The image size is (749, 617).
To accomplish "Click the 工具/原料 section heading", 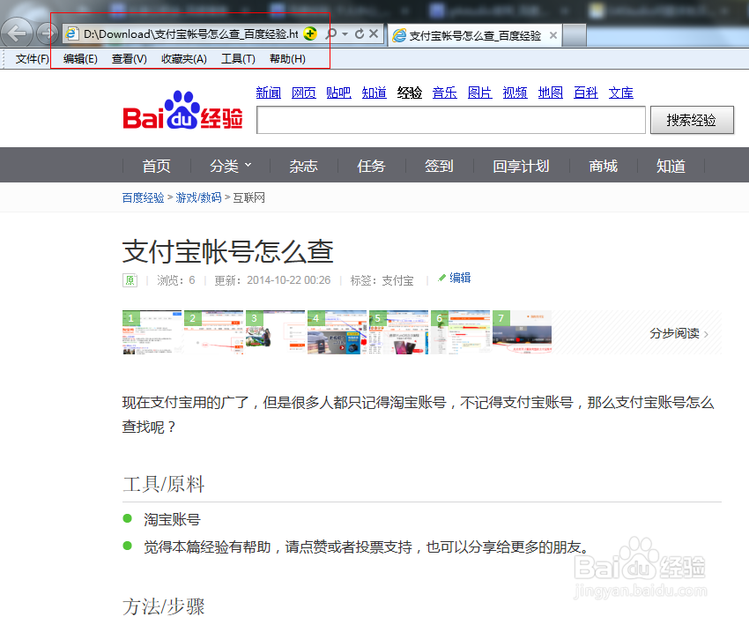I will click(x=163, y=484).
